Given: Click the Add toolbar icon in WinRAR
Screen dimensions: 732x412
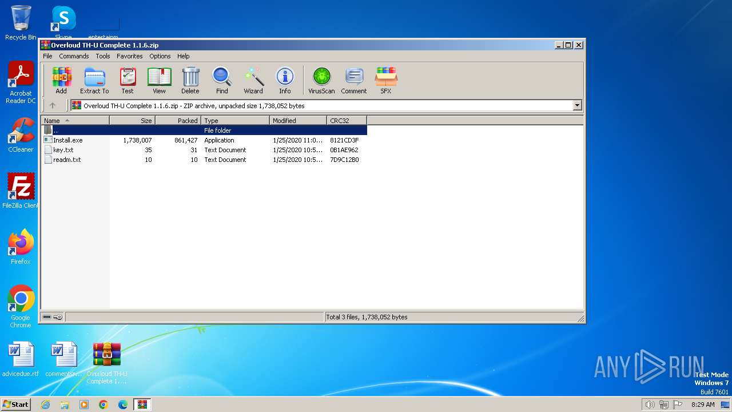Looking at the screenshot, I should click(x=61, y=81).
